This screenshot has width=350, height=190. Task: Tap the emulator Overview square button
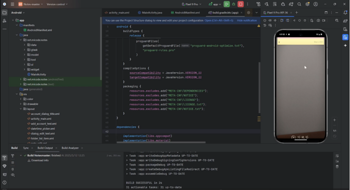pyautogui.click(x=305, y=20)
